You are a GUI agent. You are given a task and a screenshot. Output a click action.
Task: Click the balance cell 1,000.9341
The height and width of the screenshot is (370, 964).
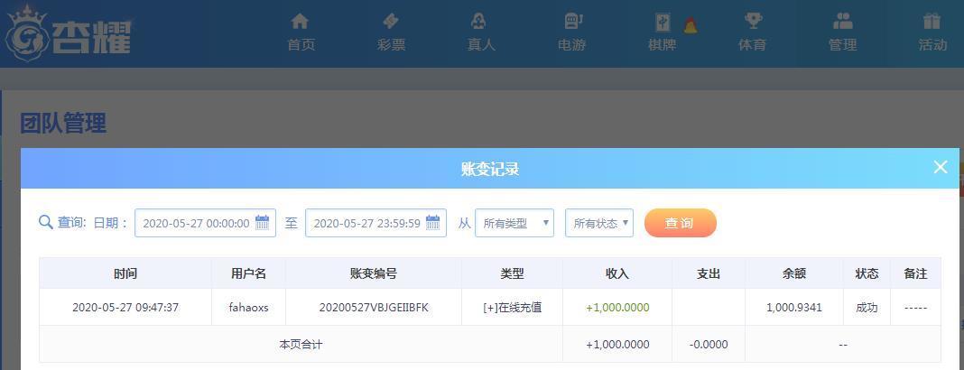(794, 308)
